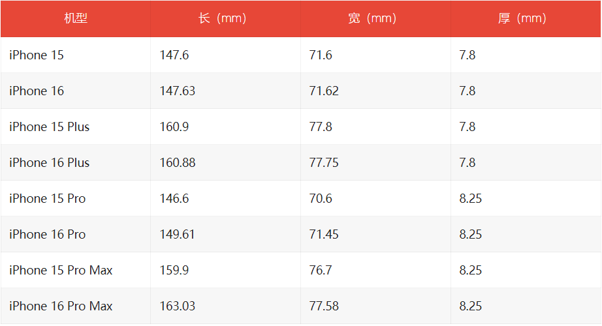
Task: Click the iPhone 15 Pro Max label
Action: [61, 271]
